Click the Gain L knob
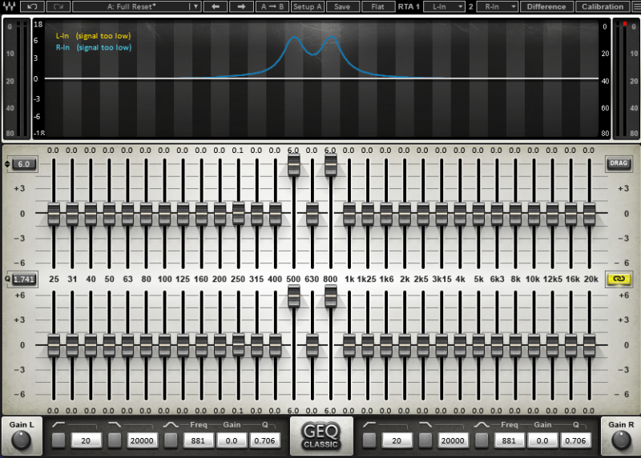This screenshot has width=641, height=458. click(x=22, y=440)
